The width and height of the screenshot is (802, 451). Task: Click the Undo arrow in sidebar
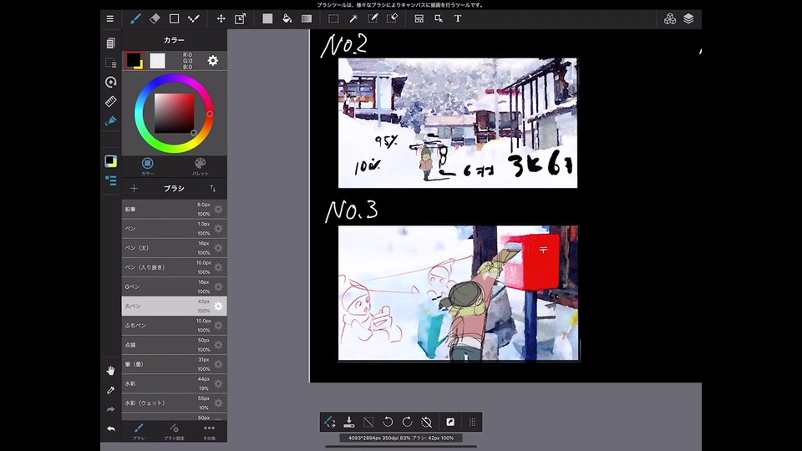[x=110, y=429]
